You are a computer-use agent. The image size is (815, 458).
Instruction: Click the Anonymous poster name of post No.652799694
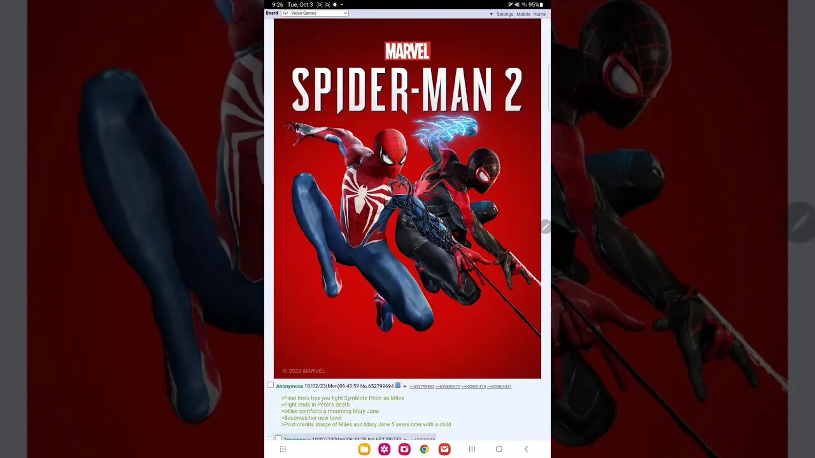tap(290, 386)
